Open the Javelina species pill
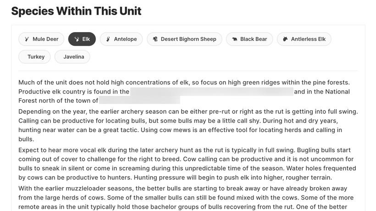The image size is (376, 211). (x=73, y=57)
